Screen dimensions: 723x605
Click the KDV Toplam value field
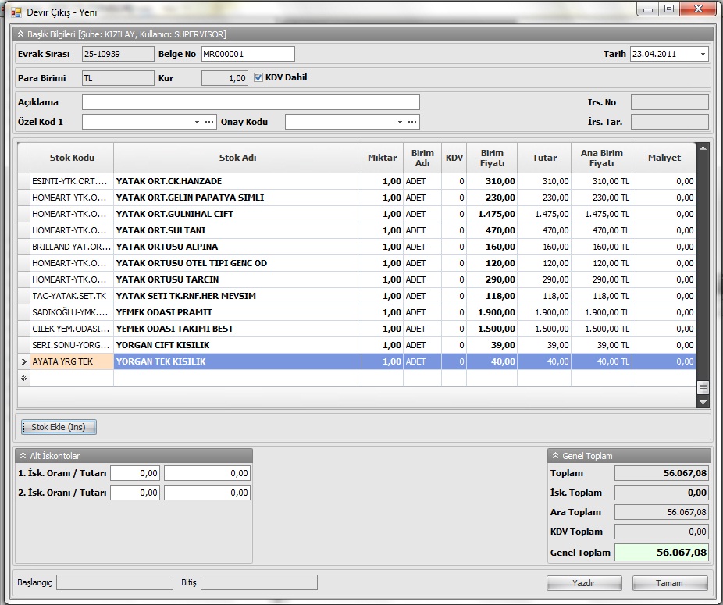pyautogui.click(x=661, y=532)
